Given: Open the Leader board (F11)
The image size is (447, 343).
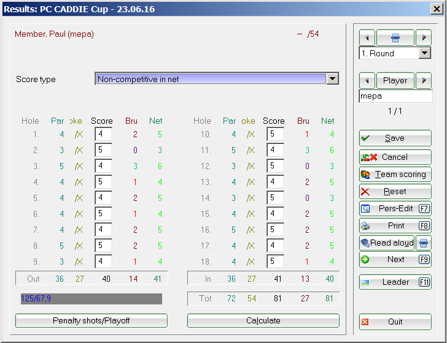Looking at the screenshot, I should 395,282.
